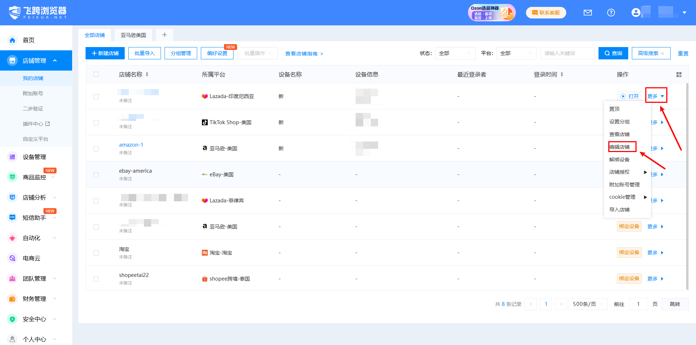Click the help question mark icon
This screenshot has height=345, width=696.
point(611,13)
